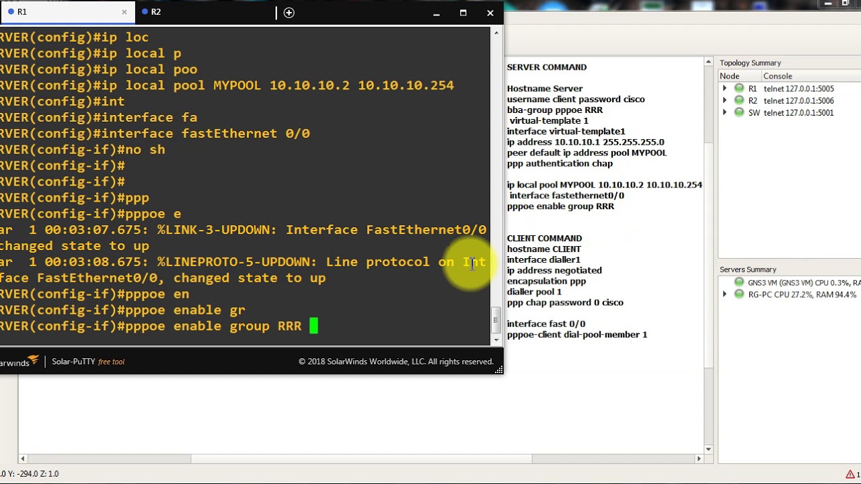Click the SolarWinds logo in footer
Screen dimensions: 861x484
click(20, 362)
